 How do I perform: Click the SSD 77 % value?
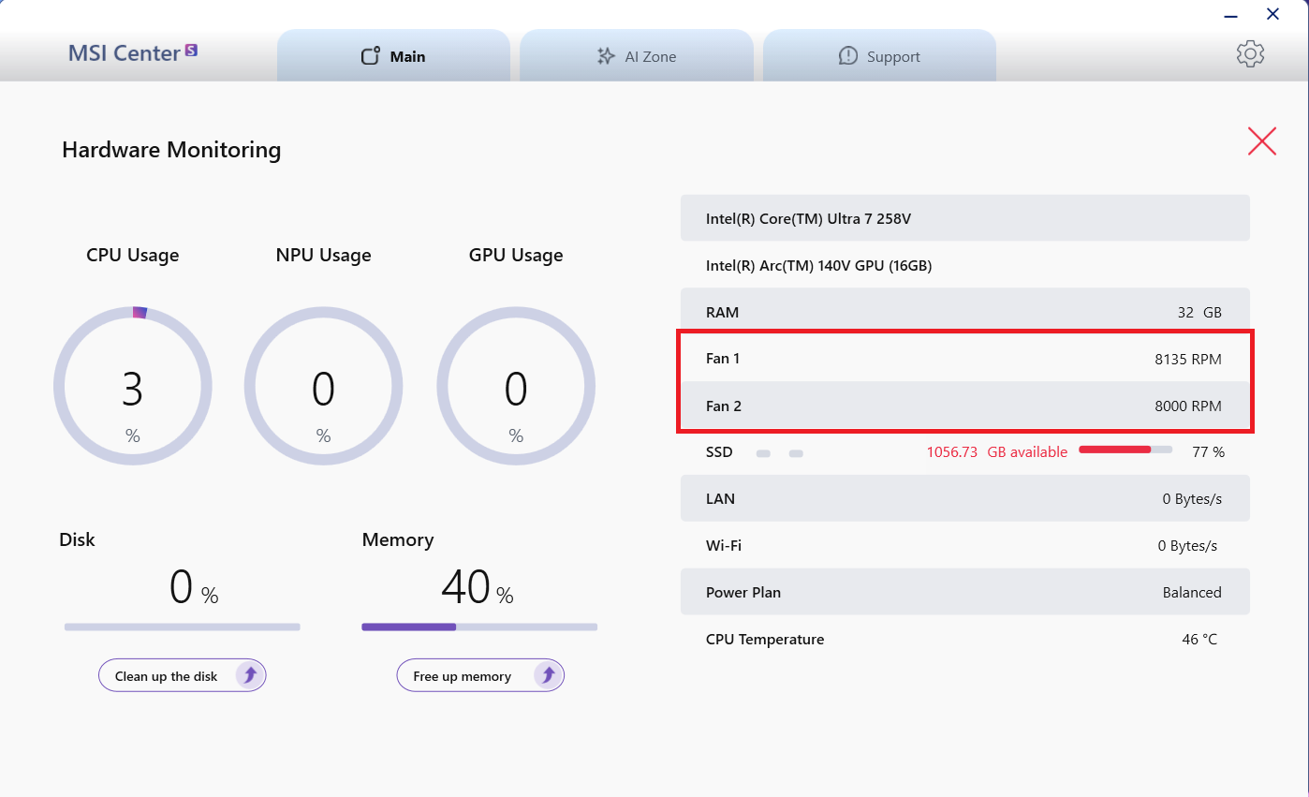(1208, 451)
